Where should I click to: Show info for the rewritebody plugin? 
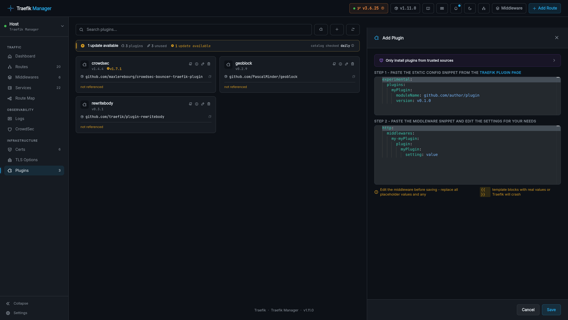coord(197,104)
